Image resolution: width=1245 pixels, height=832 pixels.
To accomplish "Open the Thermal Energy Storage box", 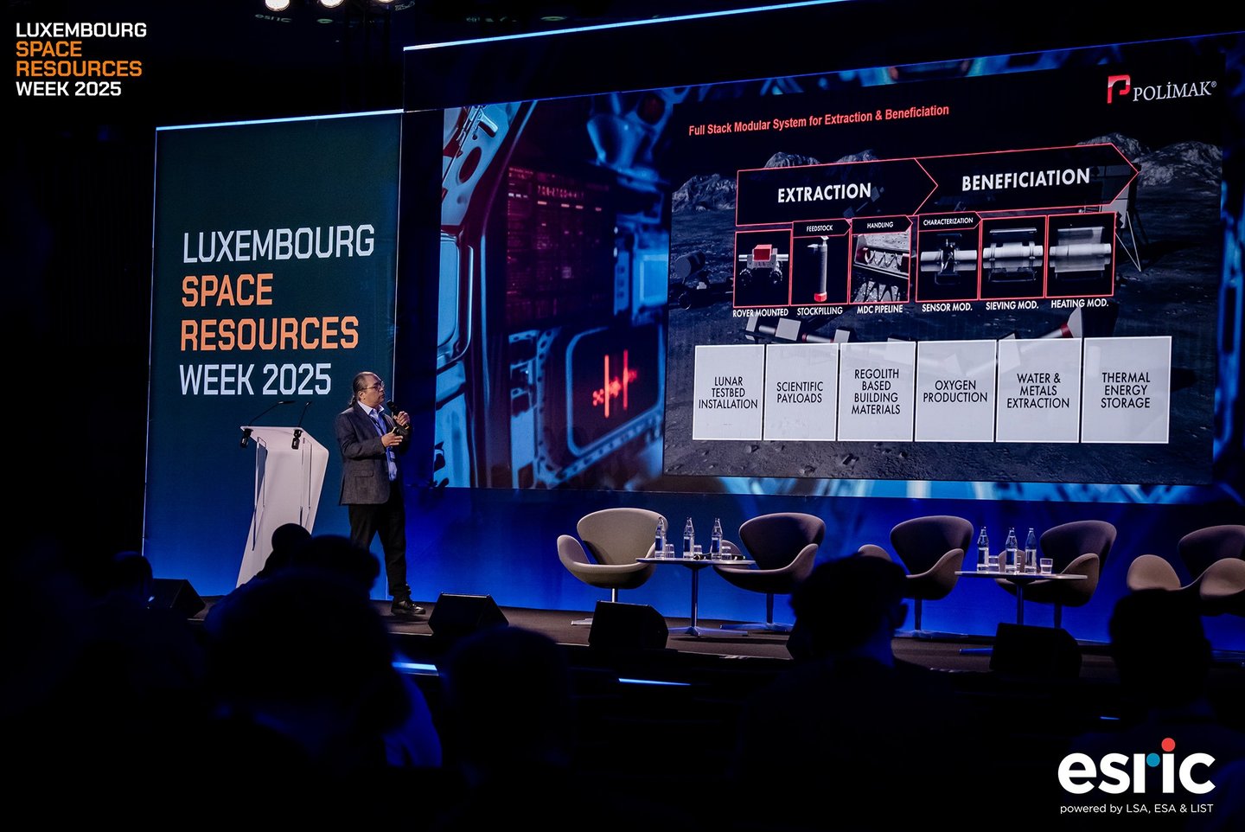I will (x=1125, y=387).
